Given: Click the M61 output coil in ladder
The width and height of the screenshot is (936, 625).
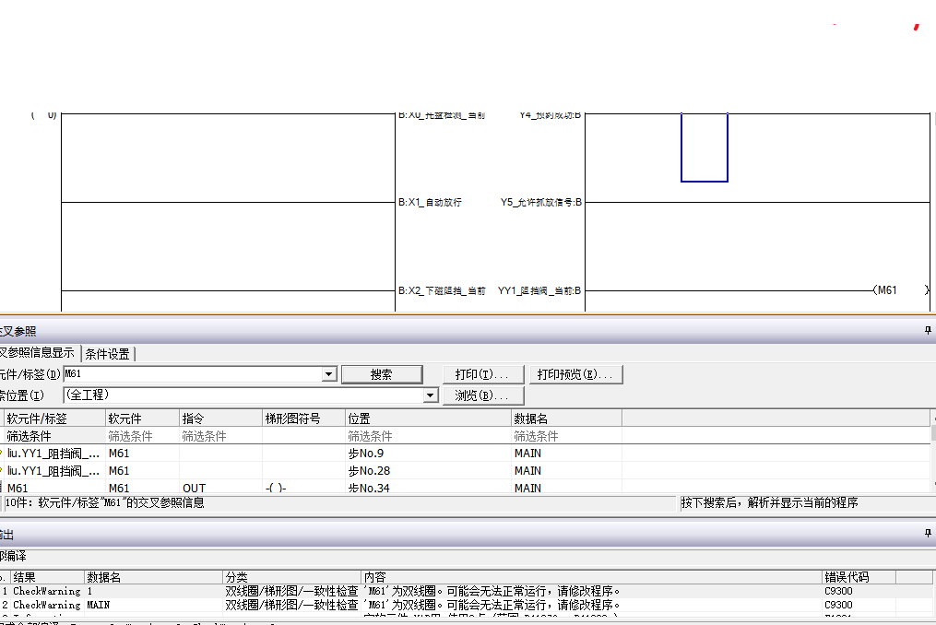Looking at the screenshot, I should pyautogui.click(x=886, y=290).
